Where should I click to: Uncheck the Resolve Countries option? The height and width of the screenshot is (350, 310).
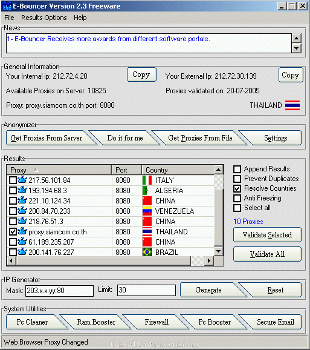[x=237, y=188]
